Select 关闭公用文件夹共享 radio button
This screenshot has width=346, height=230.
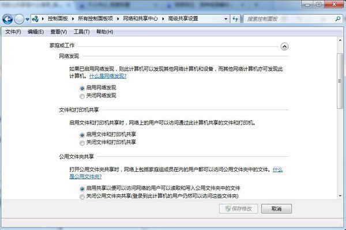pyautogui.click(x=82, y=197)
